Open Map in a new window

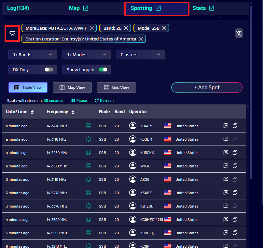[x=86, y=8]
